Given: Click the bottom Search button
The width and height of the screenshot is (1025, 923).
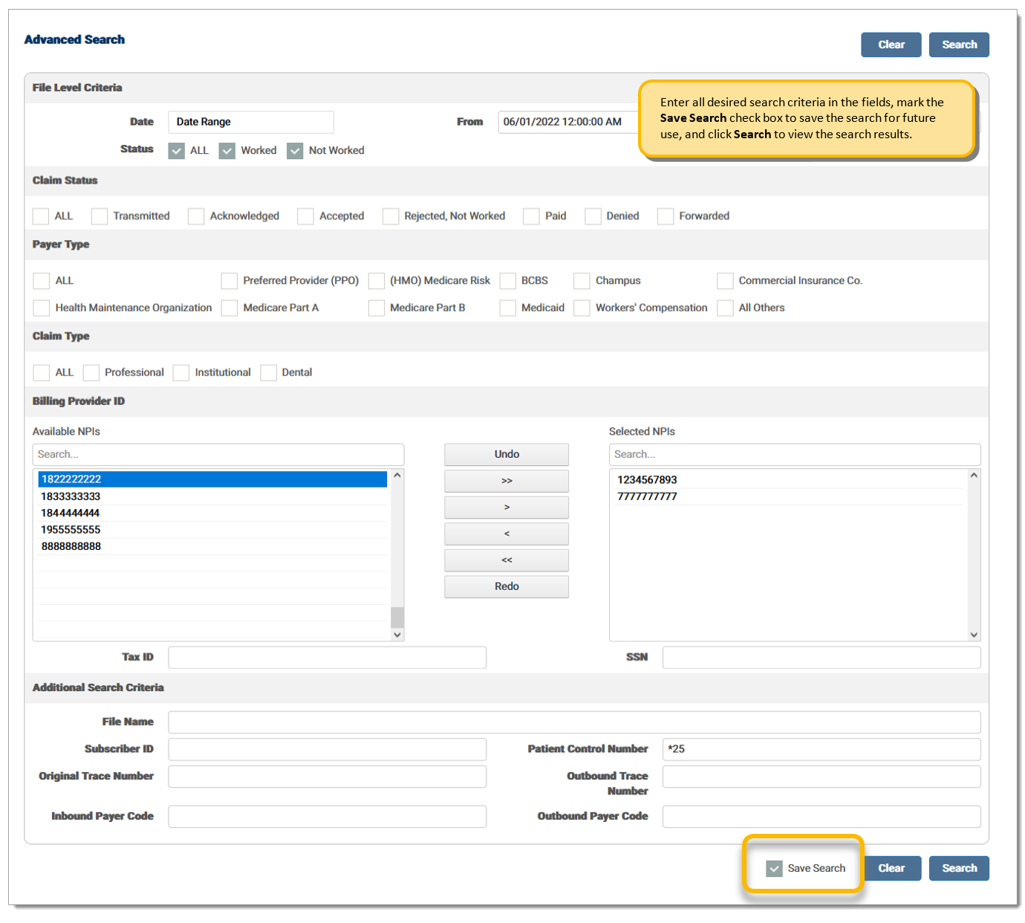Looking at the screenshot, I should [959, 868].
